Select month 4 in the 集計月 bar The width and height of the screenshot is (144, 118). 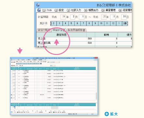tap(65, 23)
